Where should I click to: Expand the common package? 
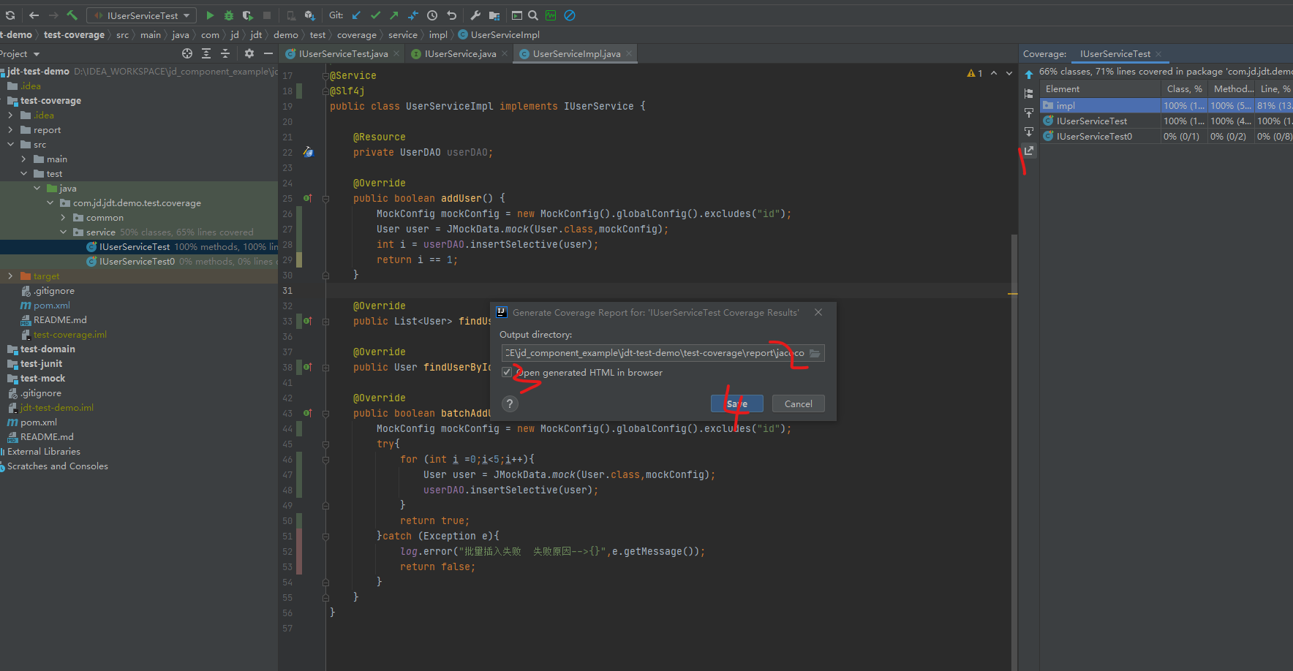tap(63, 218)
